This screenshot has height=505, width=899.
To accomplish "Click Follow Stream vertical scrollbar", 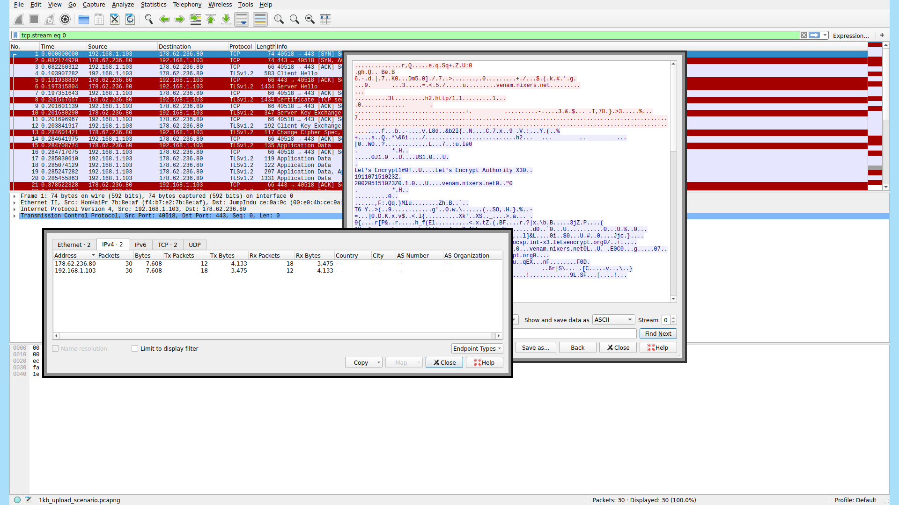I will tap(673, 181).
